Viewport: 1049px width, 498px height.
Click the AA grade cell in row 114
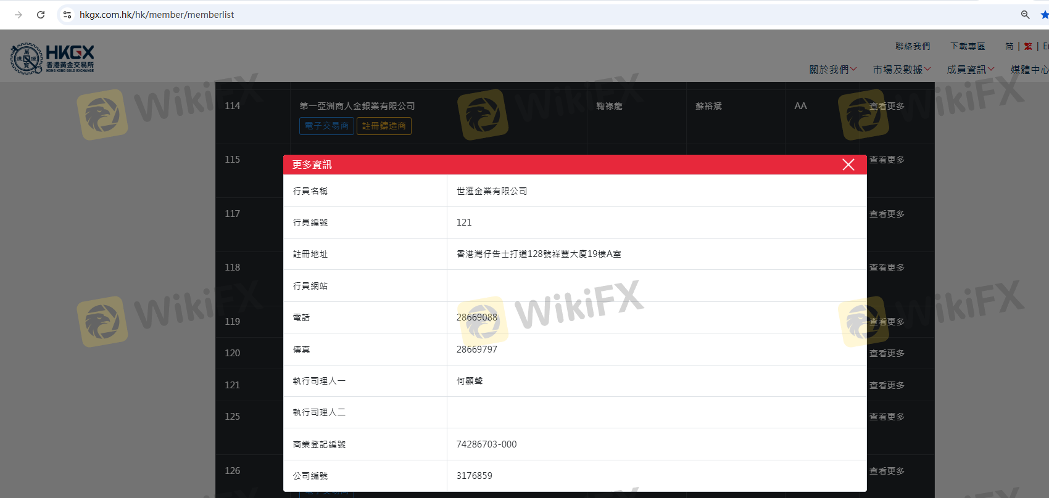coord(800,106)
